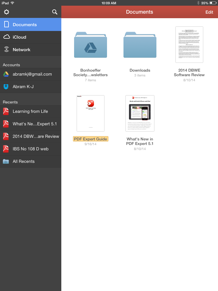Open the Google Drive account abramkj@gmail.com
218x291 pixels.
pos(30,74)
